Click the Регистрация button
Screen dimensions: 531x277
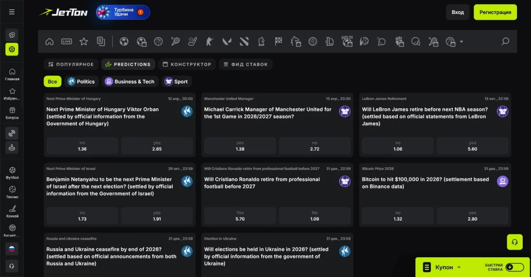coord(495,12)
